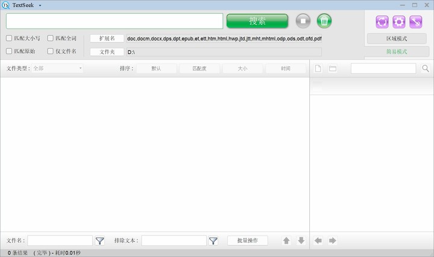This screenshot has height=257, width=434.
Task: Click the filter funnel beside 排除文本 field
Action: point(213,240)
